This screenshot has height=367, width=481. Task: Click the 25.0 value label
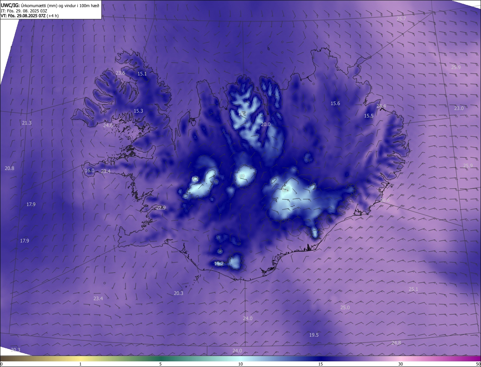[345, 308]
